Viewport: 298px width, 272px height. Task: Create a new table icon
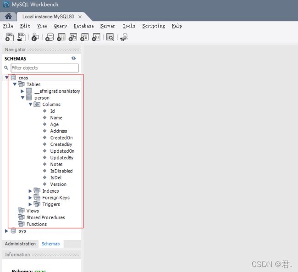(61, 37)
